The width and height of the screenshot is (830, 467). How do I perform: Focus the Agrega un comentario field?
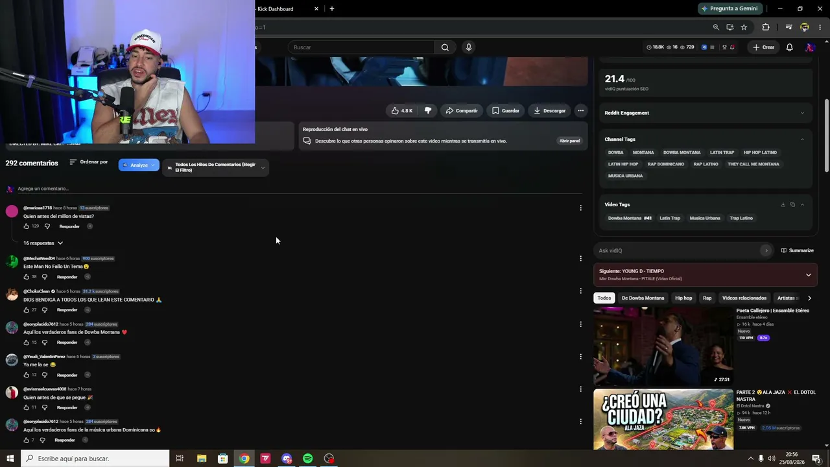[x=298, y=189]
